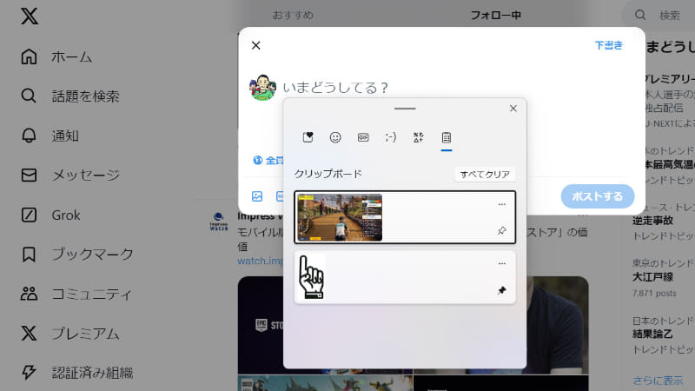Open プレミアム premium item
The image size is (695, 391).
coord(70,334)
